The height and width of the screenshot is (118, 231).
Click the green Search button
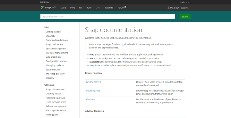(185, 17)
